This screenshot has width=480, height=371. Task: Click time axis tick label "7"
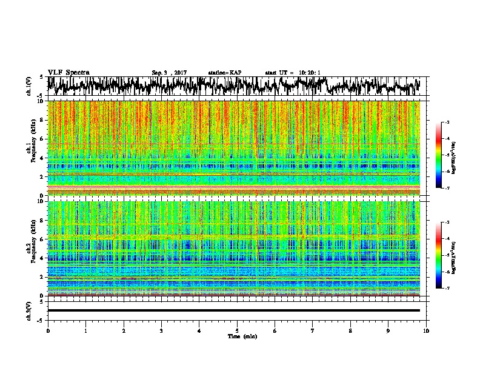pos(313,331)
